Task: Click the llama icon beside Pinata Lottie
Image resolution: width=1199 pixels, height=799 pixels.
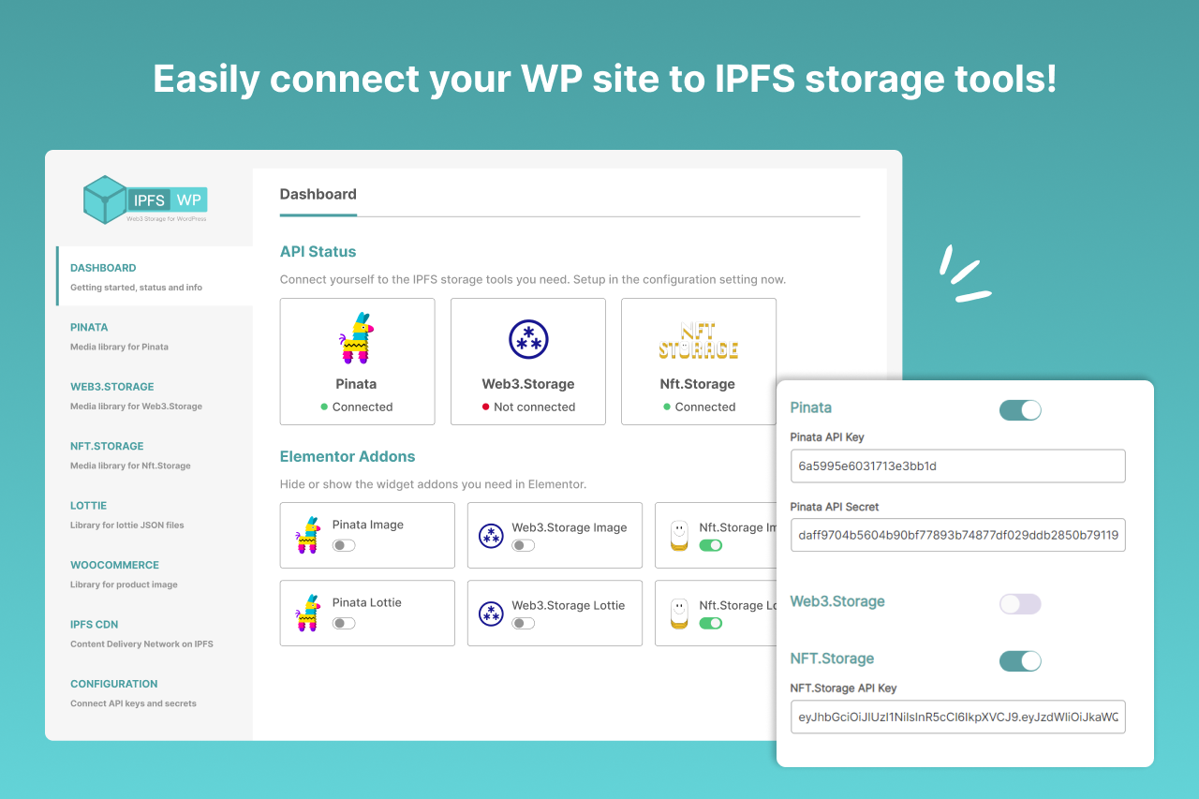Action: (x=307, y=613)
